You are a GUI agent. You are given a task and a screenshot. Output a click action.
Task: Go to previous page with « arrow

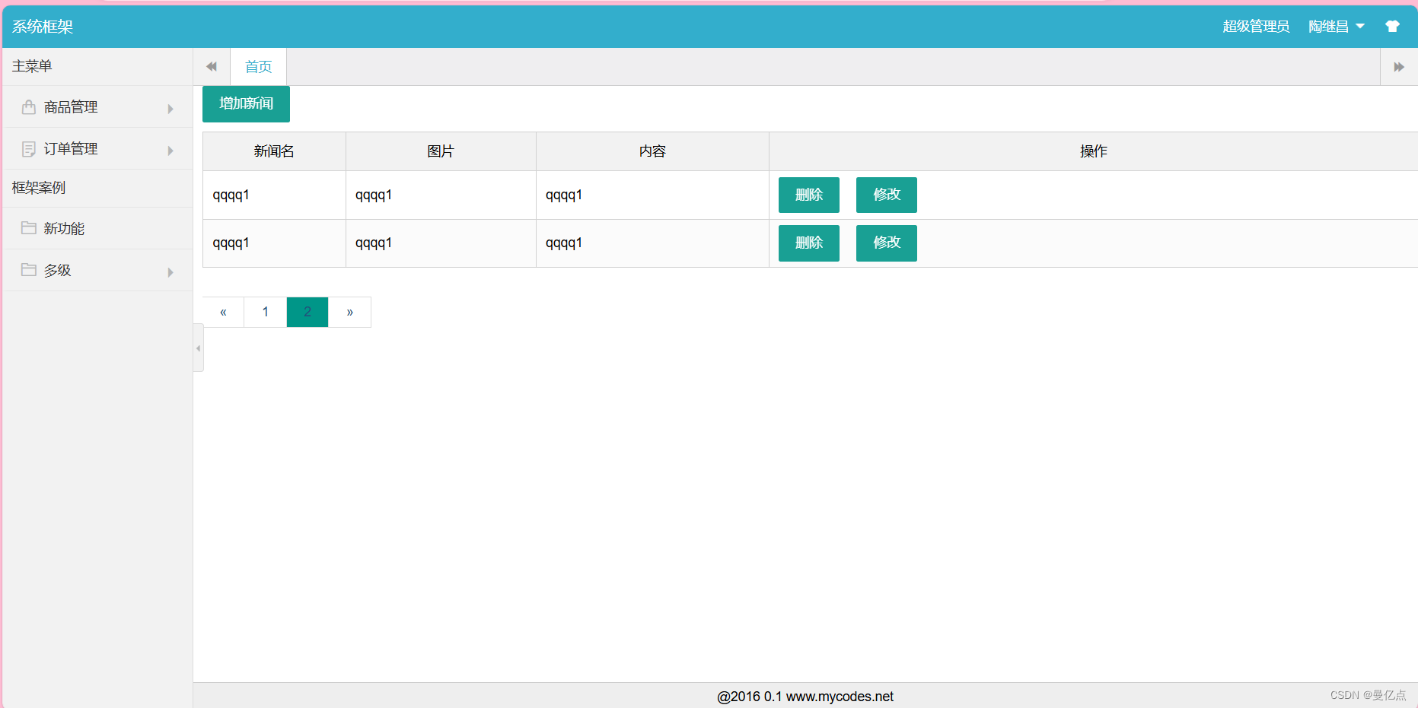(x=223, y=312)
